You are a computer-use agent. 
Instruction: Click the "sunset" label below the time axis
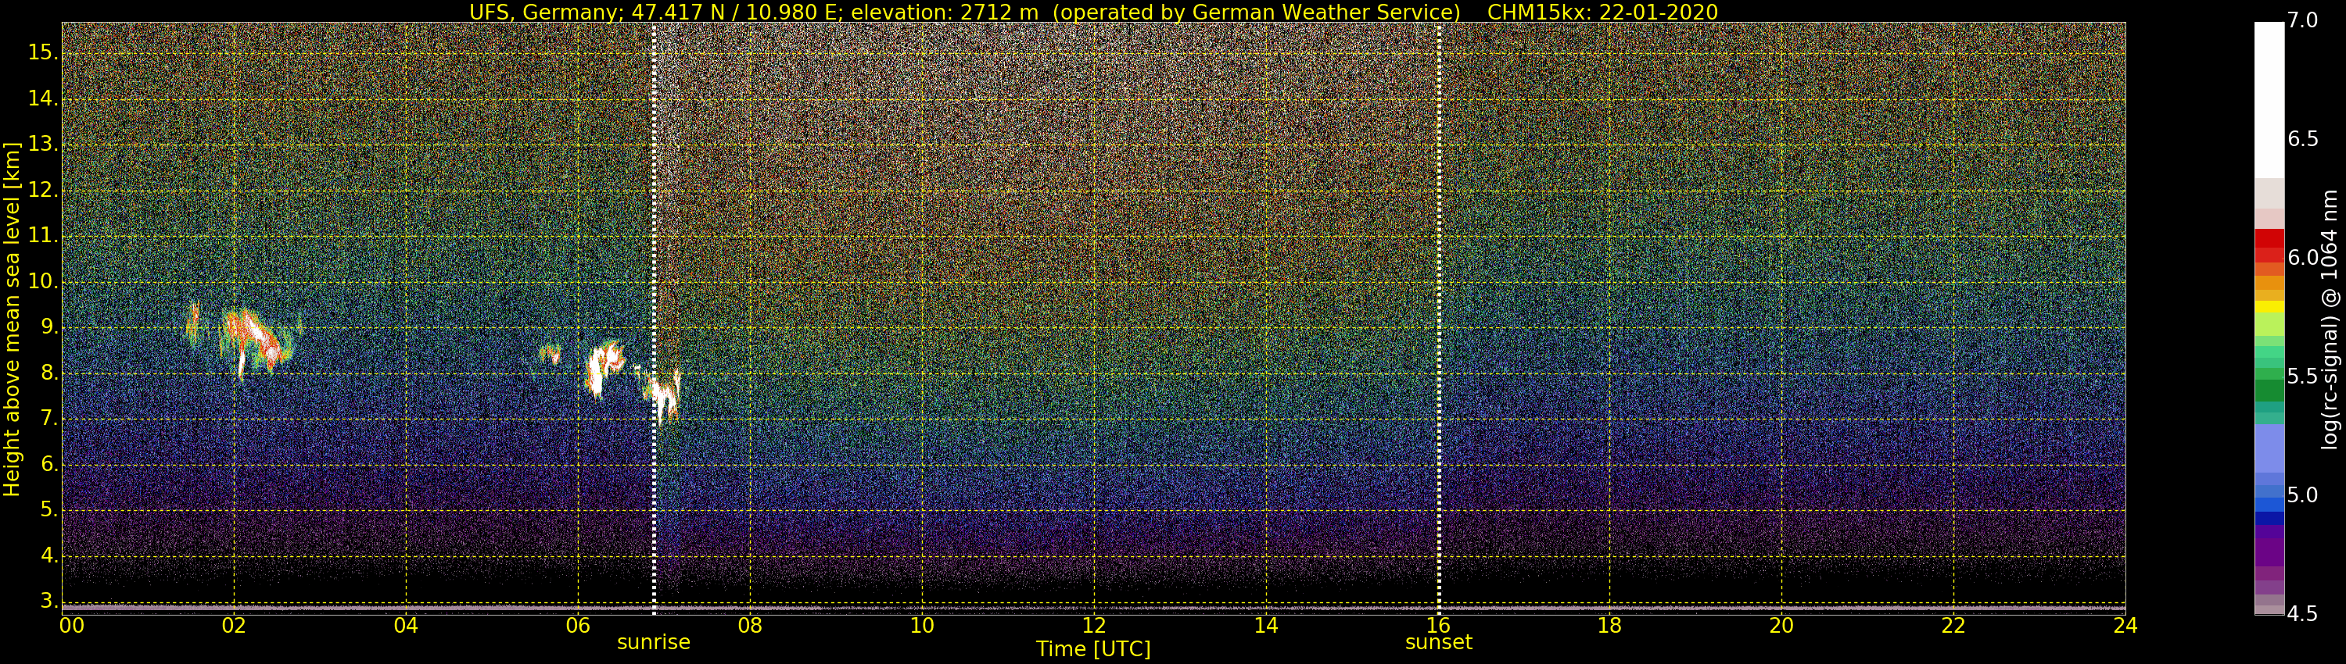[1439, 642]
